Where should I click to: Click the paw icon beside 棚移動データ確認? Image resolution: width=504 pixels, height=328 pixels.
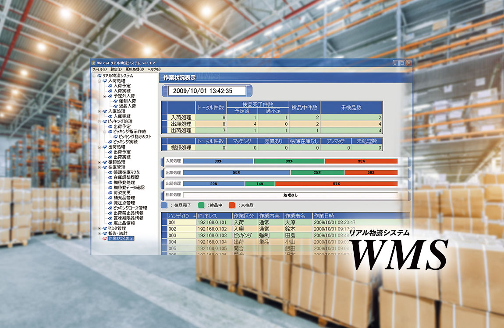click(110, 188)
